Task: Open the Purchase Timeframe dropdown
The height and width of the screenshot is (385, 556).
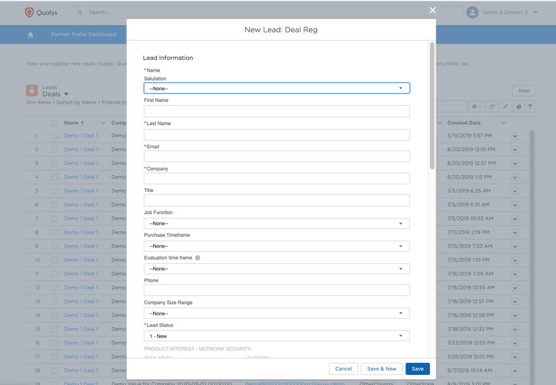Action: pyautogui.click(x=276, y=246)
